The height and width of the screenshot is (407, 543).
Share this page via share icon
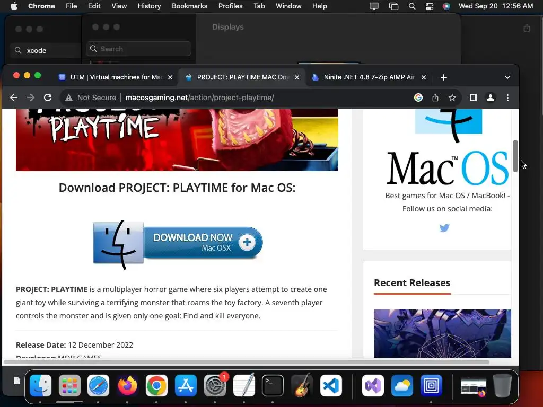coord(435,98)
